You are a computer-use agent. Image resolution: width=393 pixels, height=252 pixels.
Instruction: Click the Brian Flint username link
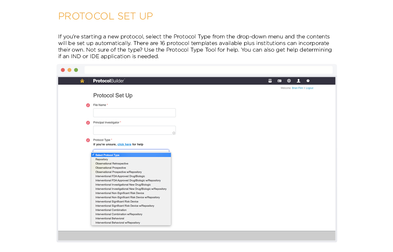[x=297, y=88]
